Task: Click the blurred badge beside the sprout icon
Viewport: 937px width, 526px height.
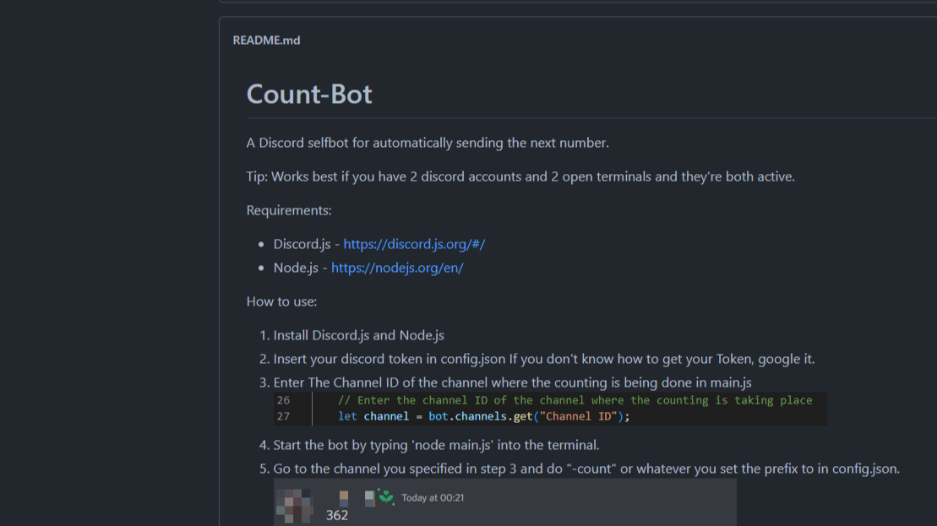Action: (369, 498)
